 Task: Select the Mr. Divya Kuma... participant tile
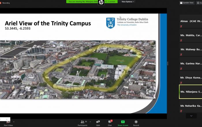pyautogui.click(x=191, y=78)
